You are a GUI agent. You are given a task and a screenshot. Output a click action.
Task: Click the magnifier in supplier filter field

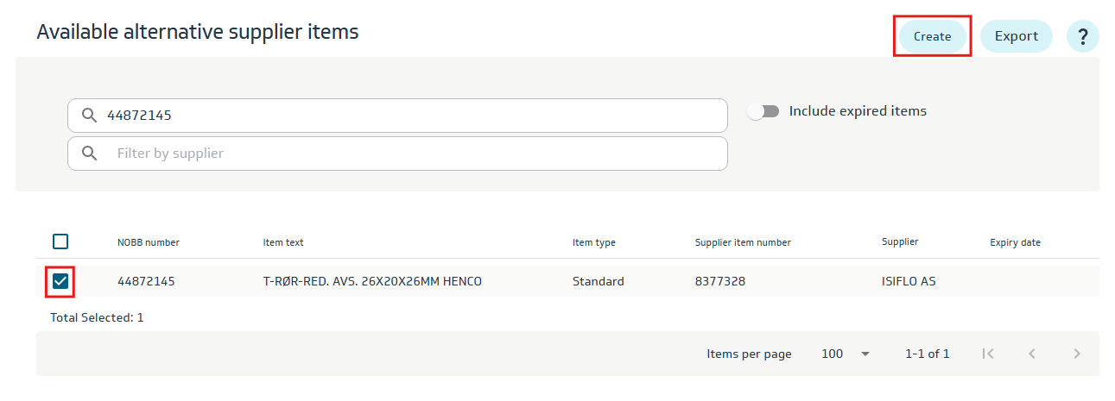[89, 153]
